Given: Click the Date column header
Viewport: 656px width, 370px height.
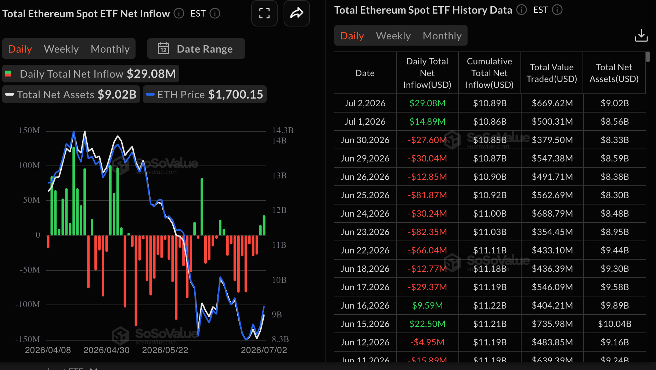Looking at the screenshot, I should [x=365, y=73].
